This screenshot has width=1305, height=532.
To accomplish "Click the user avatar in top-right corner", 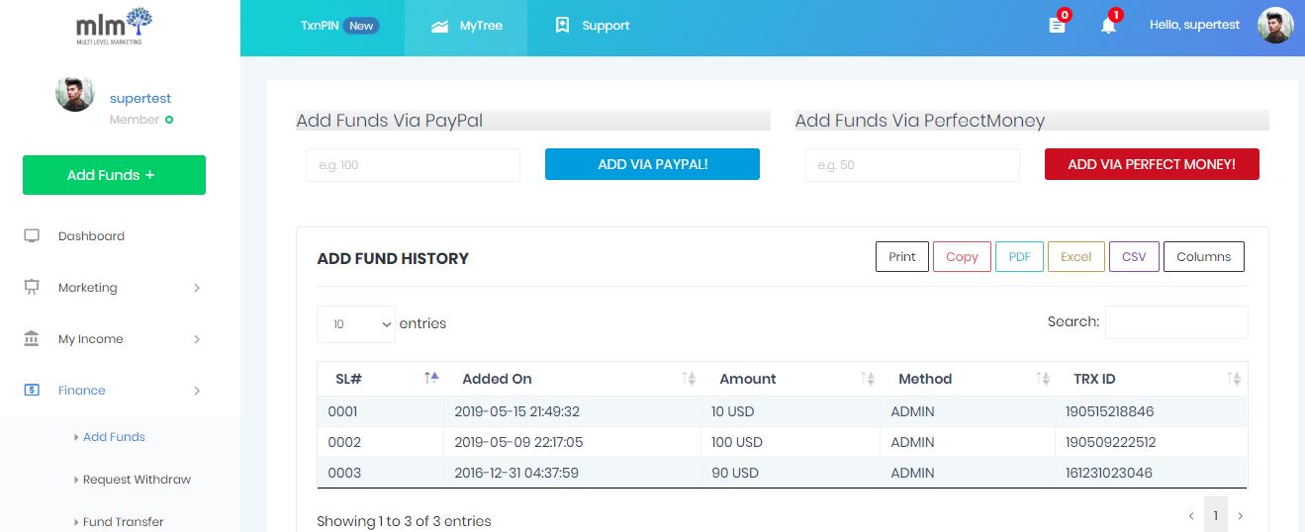I will [x=1275, y=26].
